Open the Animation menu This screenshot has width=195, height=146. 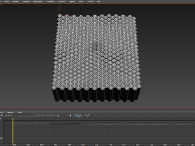click(26, 2)
